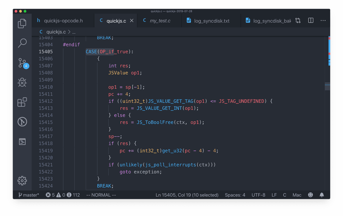Open the Explorer files view
The height and width of the screenshot is (216, 343).
(x=22, y=23)
